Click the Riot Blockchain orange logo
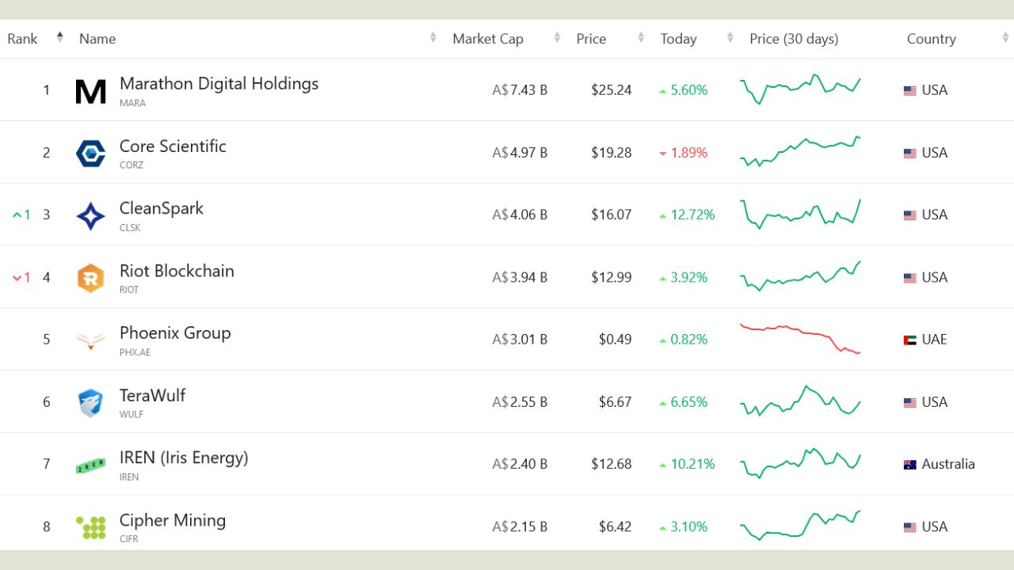Viewport: 1014px width, 570px height. [90, 278]
